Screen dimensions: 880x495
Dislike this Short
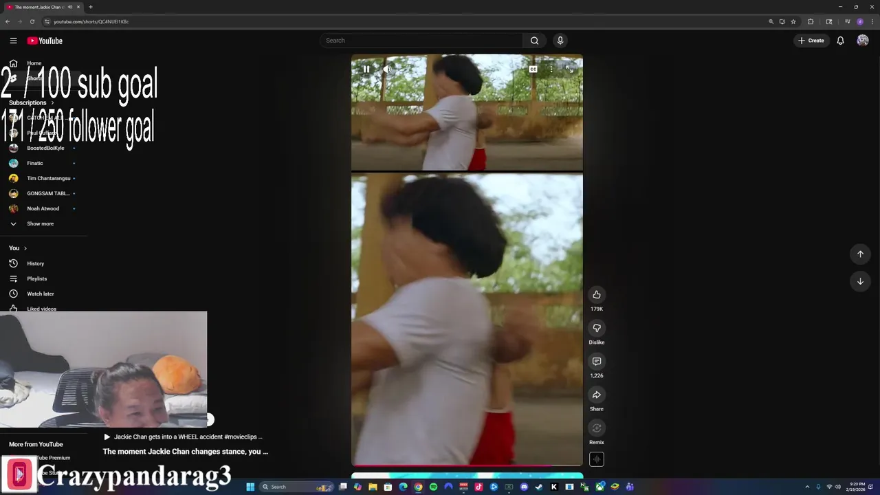[x=597, y=328]
